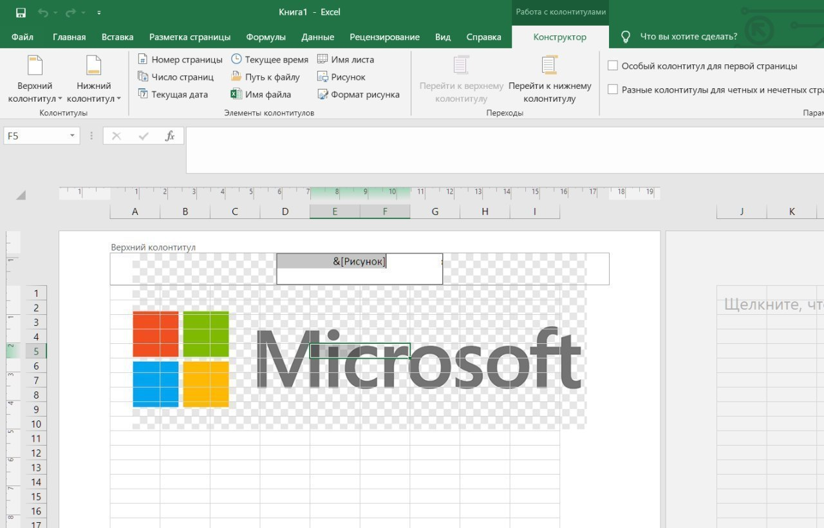Insert the Текущая дата element
824x528 pixels.
(x=173, y=94)
